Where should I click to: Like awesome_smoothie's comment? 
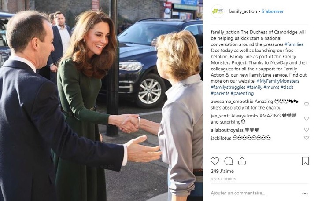(306, 104)
